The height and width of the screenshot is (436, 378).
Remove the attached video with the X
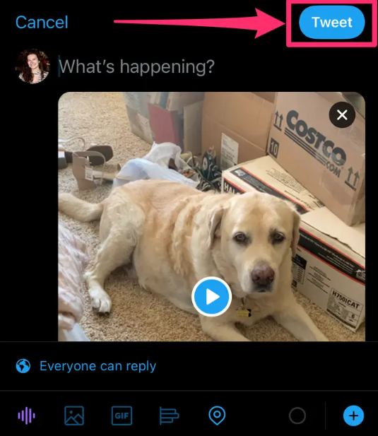342,114
